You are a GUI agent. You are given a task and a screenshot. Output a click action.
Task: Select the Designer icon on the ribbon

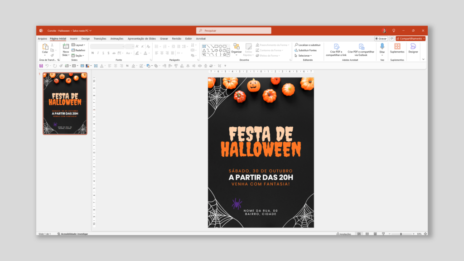click(413, 47)
